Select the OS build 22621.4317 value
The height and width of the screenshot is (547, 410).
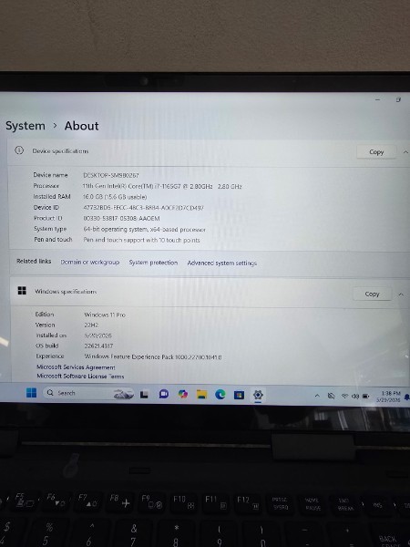[98, 346]
